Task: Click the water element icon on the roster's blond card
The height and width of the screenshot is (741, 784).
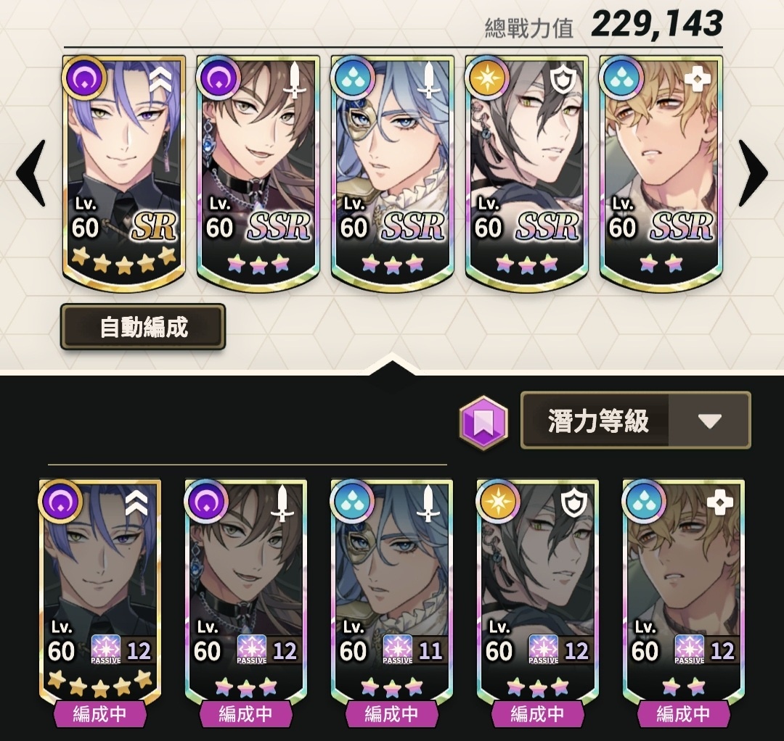Action: click(644, 501)
